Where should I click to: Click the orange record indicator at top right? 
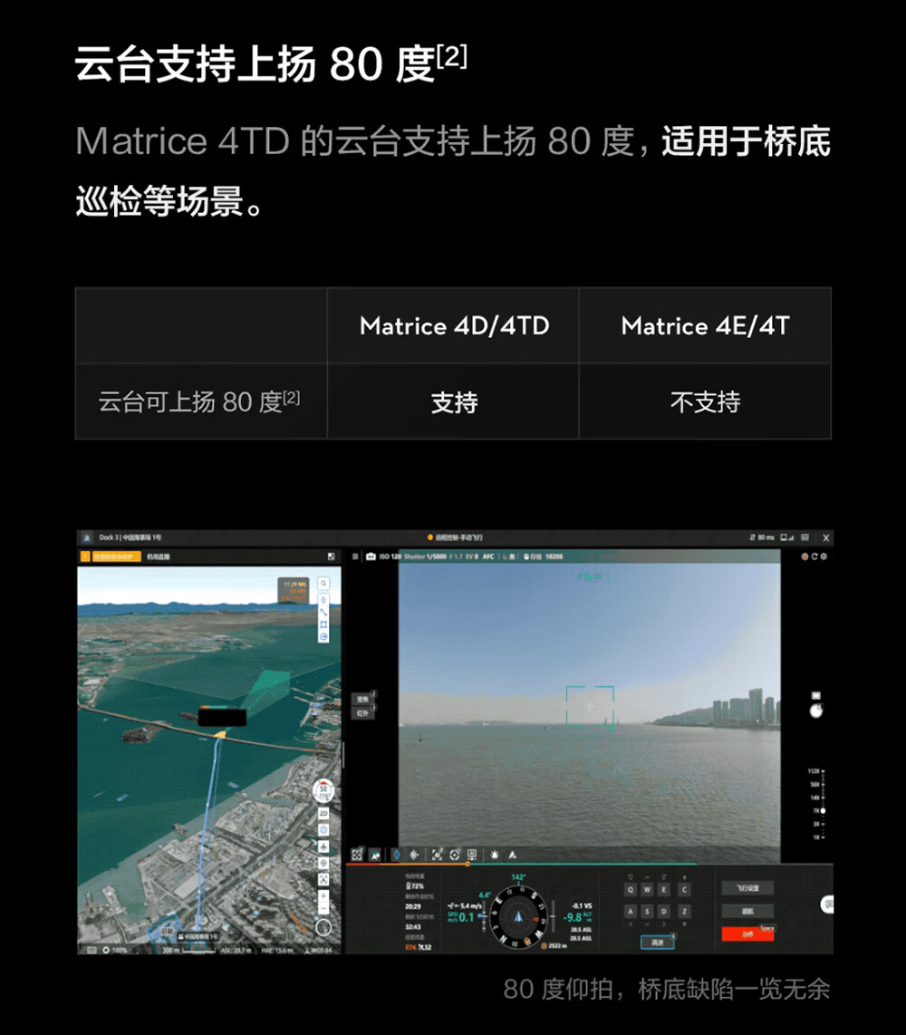[805, 556]
